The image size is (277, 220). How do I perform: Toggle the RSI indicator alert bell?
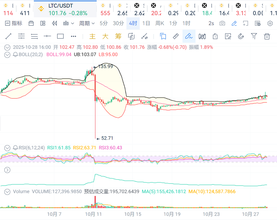[x=15, y=148]
